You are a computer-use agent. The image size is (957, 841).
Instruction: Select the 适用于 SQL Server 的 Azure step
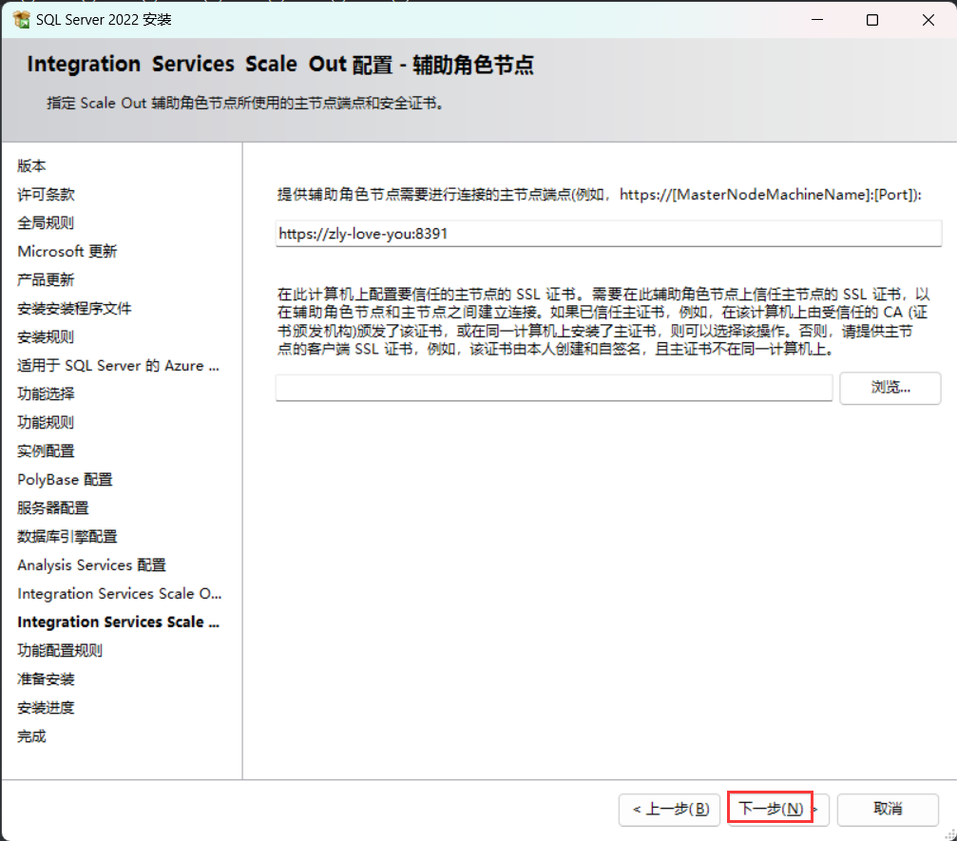pos(119,366)
